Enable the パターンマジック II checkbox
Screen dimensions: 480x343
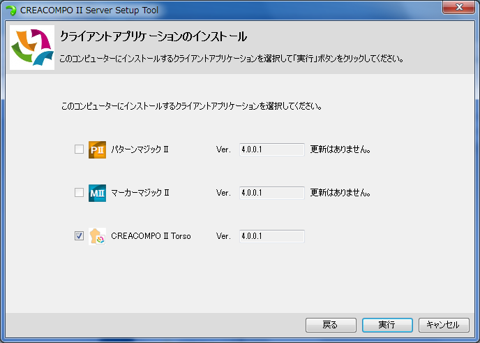tap(79, 149)
